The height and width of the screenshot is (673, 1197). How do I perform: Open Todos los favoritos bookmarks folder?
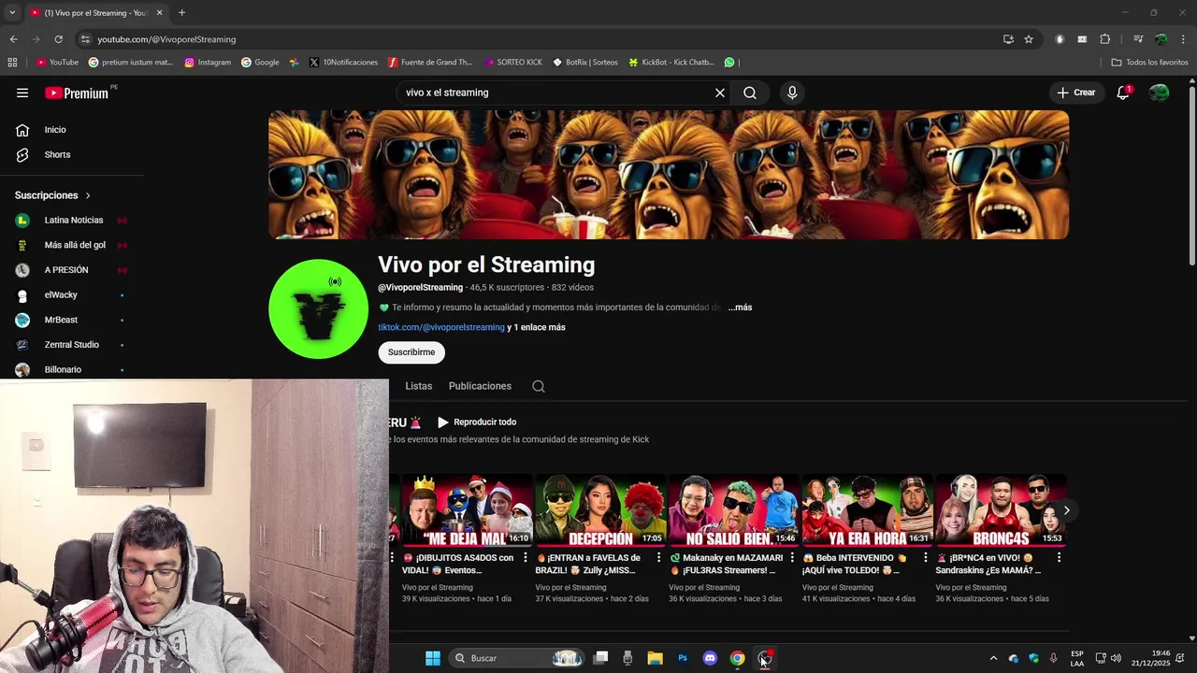coord(1150,63)
